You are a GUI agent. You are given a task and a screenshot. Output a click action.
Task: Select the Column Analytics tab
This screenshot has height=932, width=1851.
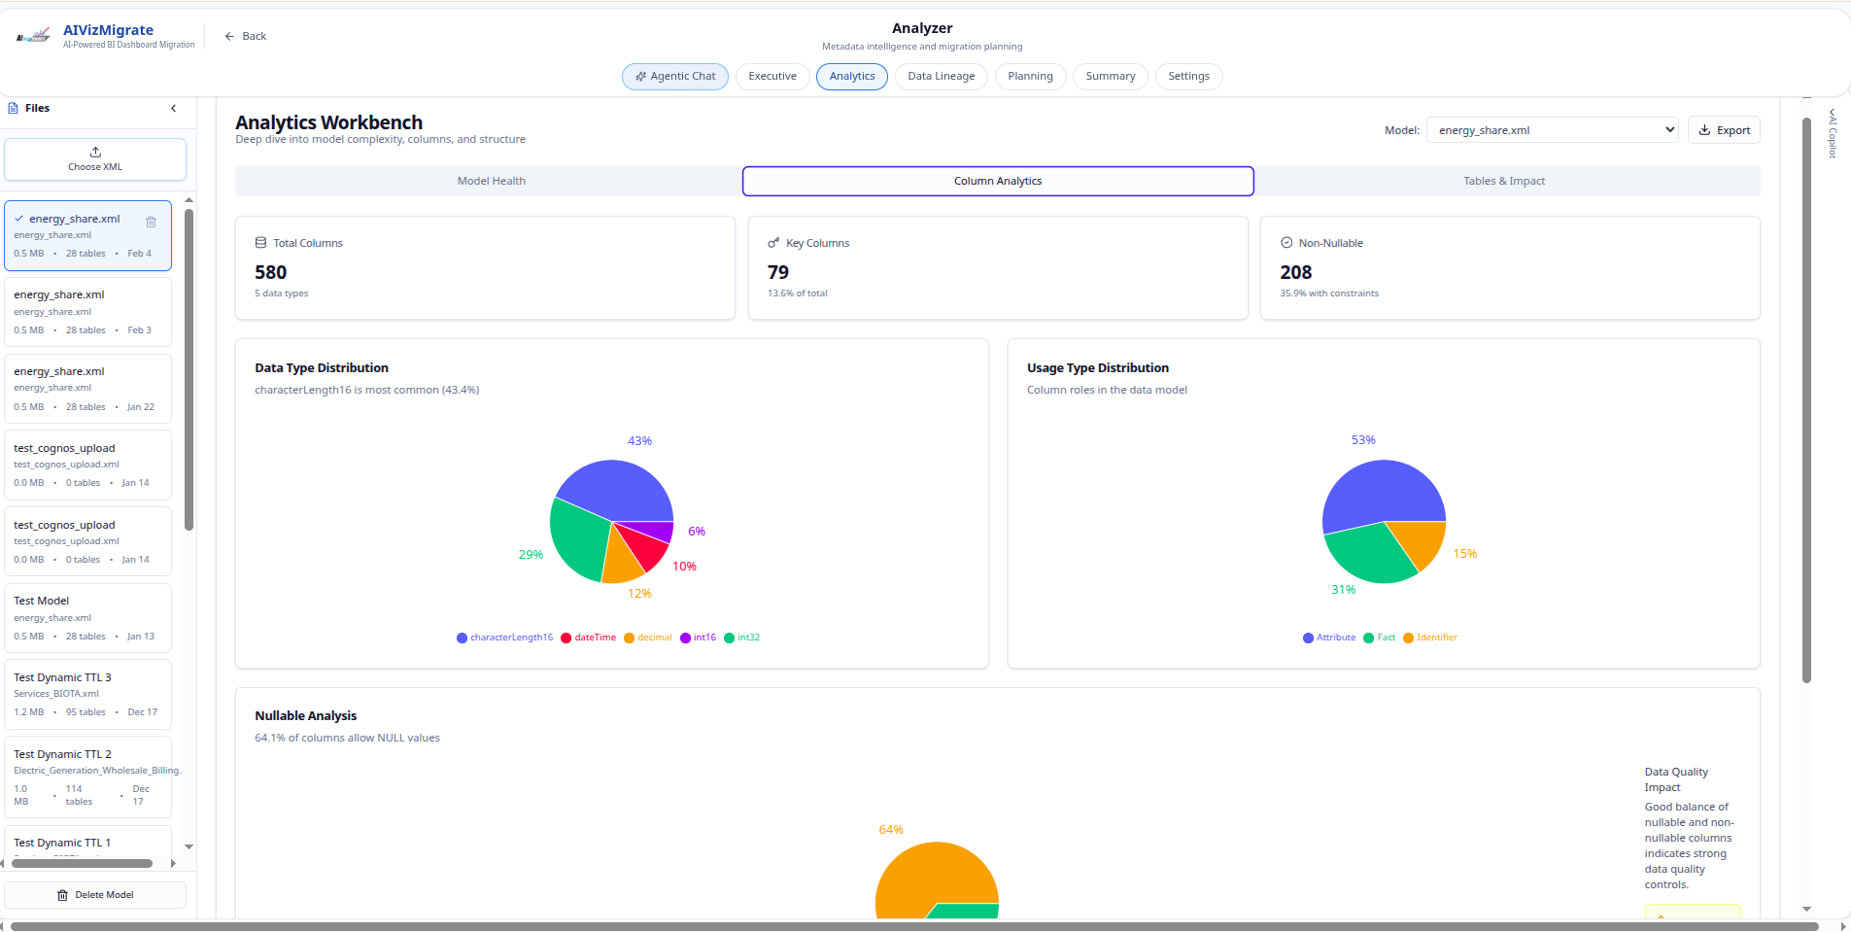click(x=998, y=181)
